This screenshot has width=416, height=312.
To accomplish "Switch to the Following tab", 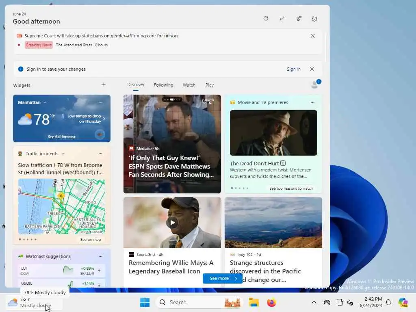I will pos(163,85).
